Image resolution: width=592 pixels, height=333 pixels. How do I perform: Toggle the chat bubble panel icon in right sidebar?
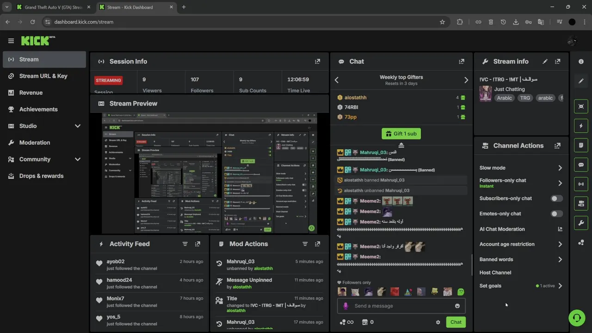(581, 165)
